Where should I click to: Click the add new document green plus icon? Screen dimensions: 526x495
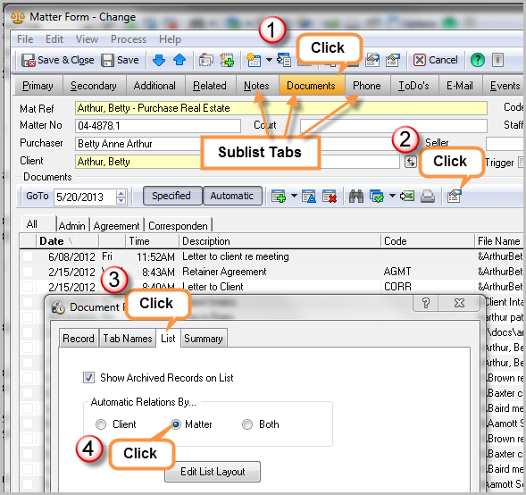(279, 197)
